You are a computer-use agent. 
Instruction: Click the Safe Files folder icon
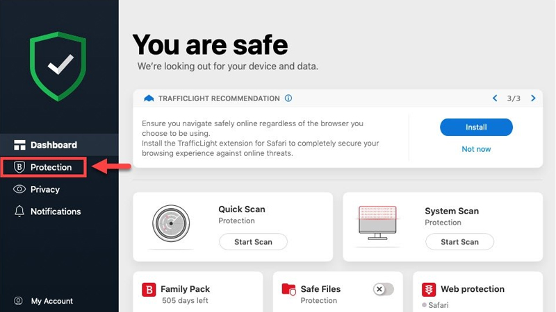pos(289,290)
